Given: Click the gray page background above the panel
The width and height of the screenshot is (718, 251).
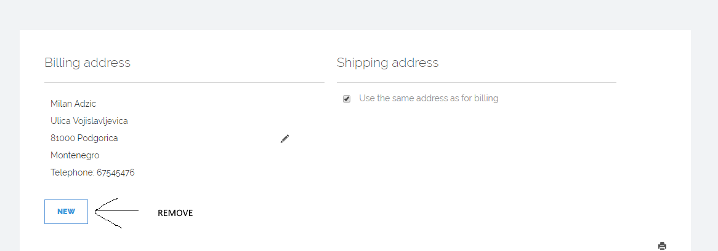Looking at the screenshot, I should point(359,15).
